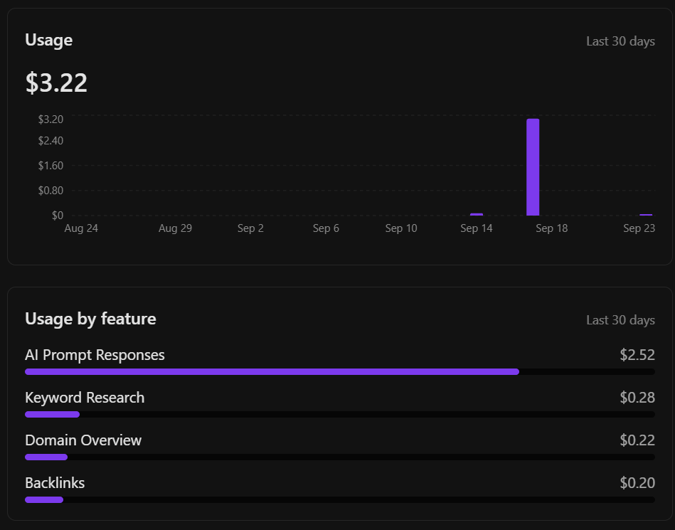Click the Usage by feature heading

[x=90, y=319]
